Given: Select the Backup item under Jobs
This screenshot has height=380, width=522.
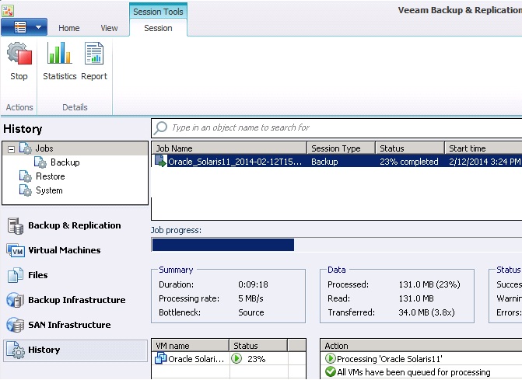Looking at the screenshot, I should tap(65, 162).
